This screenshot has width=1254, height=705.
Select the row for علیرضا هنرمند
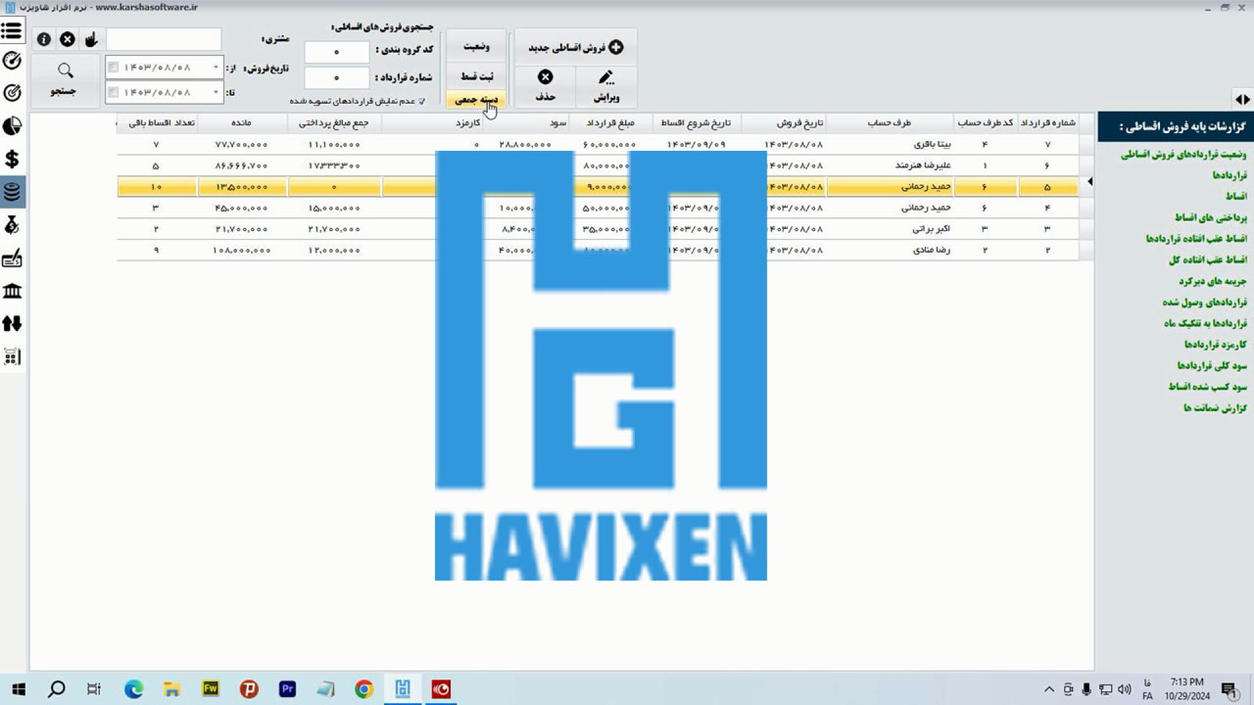click(x=598, y=166)
